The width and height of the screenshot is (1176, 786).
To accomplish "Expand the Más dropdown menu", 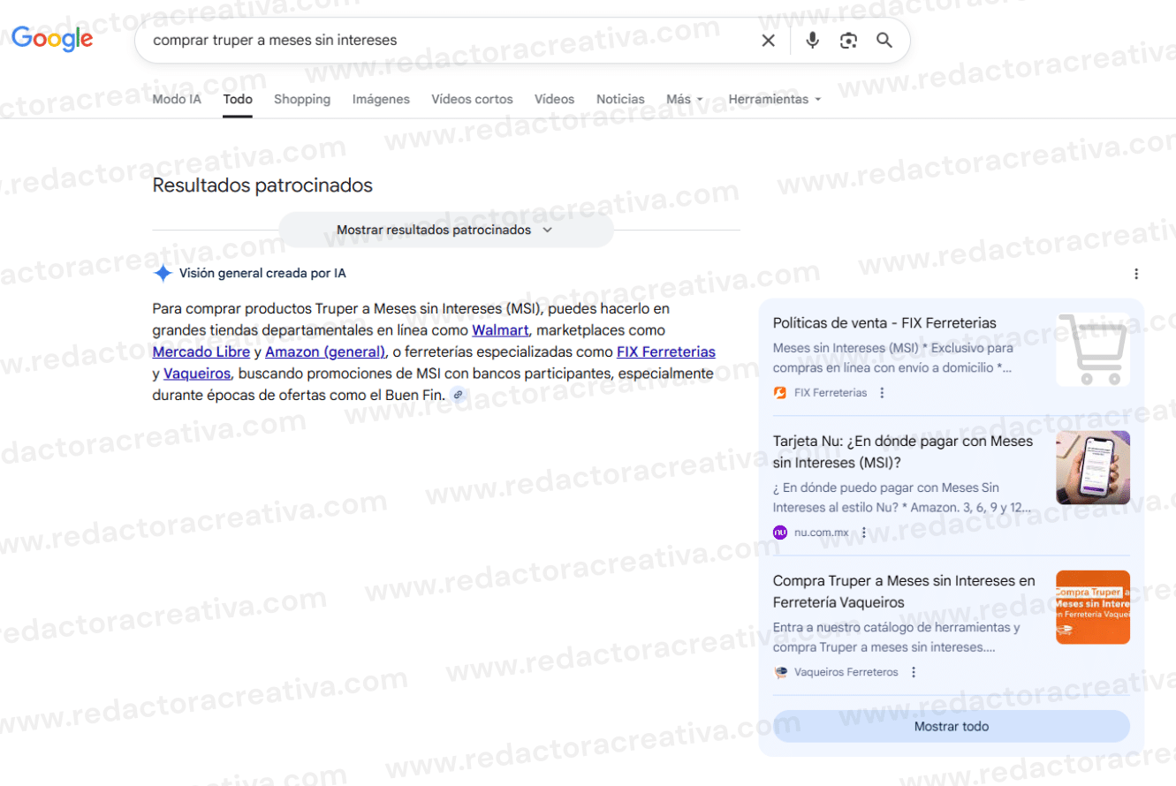I will coord(685,99).
